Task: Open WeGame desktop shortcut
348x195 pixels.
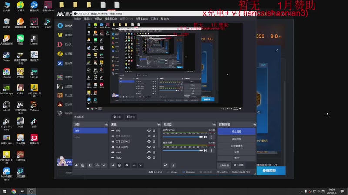Action: 34,106
